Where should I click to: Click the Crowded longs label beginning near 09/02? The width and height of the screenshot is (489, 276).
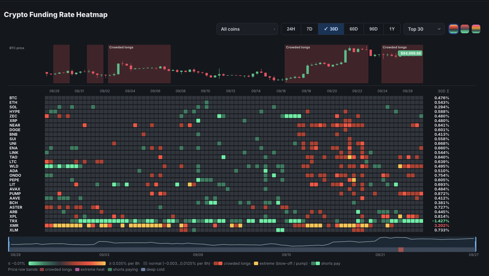[121, 47]
